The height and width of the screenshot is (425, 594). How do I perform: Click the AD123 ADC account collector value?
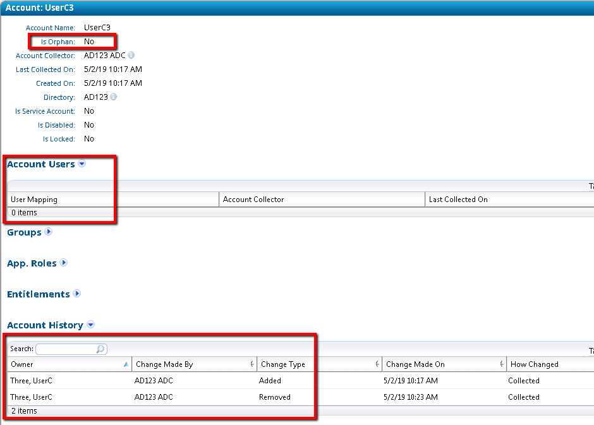(104, 56)
